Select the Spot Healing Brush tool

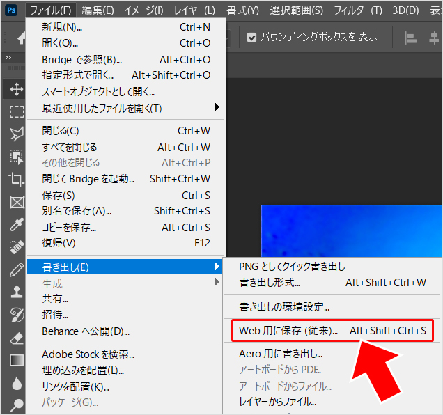point(17,247)
